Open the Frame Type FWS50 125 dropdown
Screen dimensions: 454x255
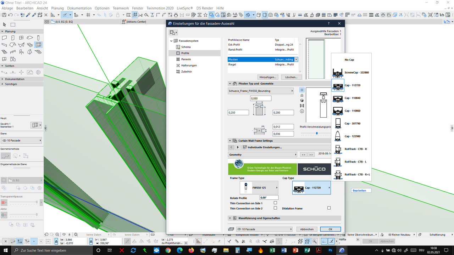click(259, 188)
